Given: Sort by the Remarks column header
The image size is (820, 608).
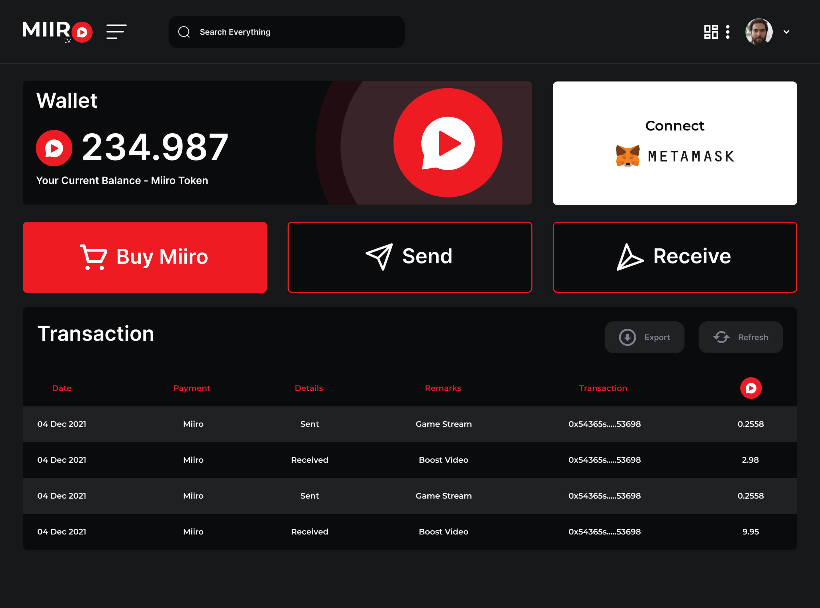Looking at the screenshot, I should point(443,388).
